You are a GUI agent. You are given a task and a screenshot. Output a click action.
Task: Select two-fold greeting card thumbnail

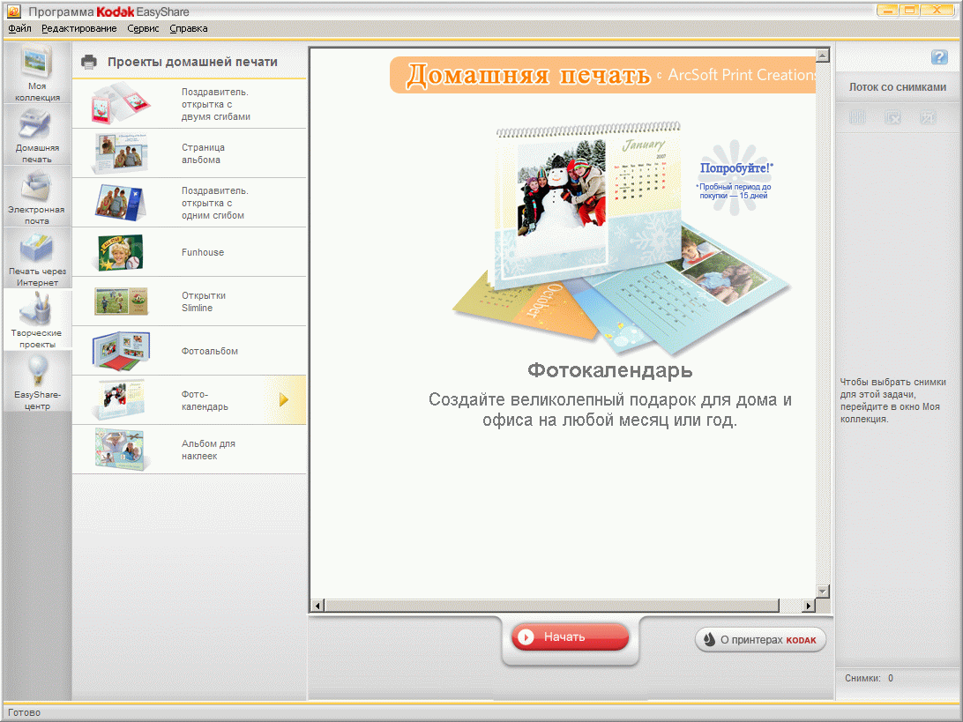click(x=120, y=103)
